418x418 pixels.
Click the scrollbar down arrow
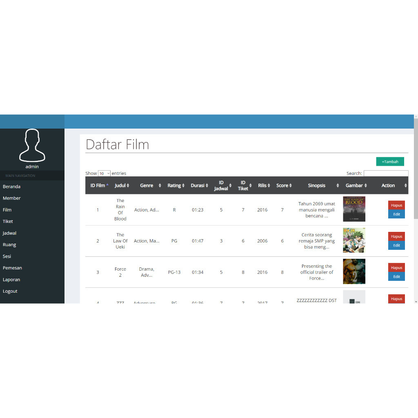point(416,302)
